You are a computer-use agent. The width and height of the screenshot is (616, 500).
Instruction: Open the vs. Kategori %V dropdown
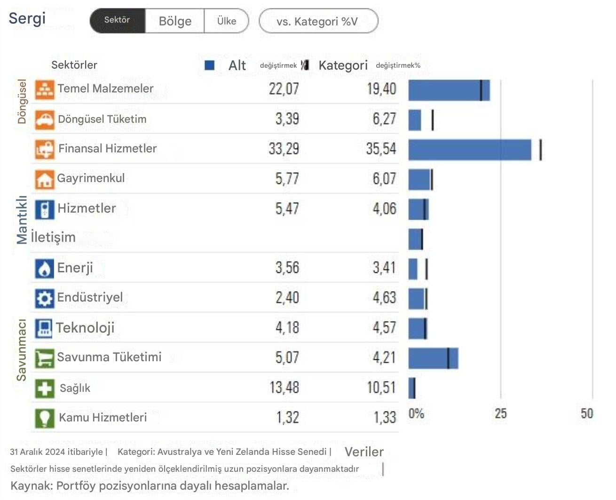click(318, 21)
